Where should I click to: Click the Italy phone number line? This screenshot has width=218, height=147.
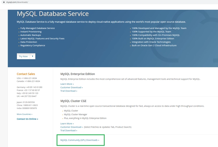click(28, 93)
